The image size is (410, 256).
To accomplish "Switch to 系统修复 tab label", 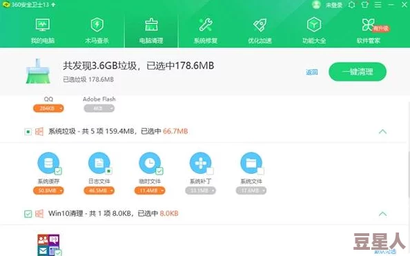I will (x=206, y=41).
